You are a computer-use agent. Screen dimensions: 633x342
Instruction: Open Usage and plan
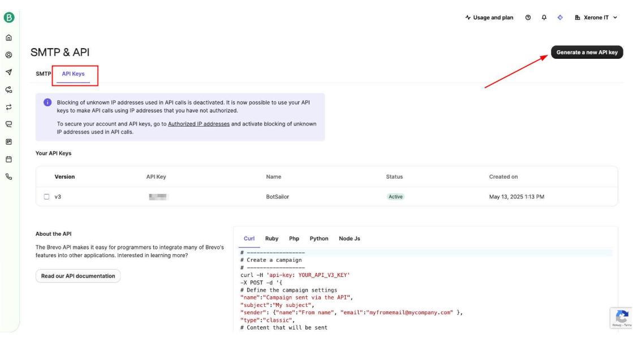click(489, 18)
